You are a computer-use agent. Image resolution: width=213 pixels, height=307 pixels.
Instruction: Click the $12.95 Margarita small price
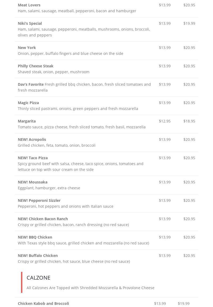click(x=165, y=121)
